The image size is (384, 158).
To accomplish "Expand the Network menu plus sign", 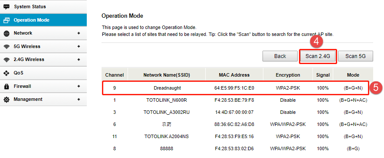I will 79,33.
